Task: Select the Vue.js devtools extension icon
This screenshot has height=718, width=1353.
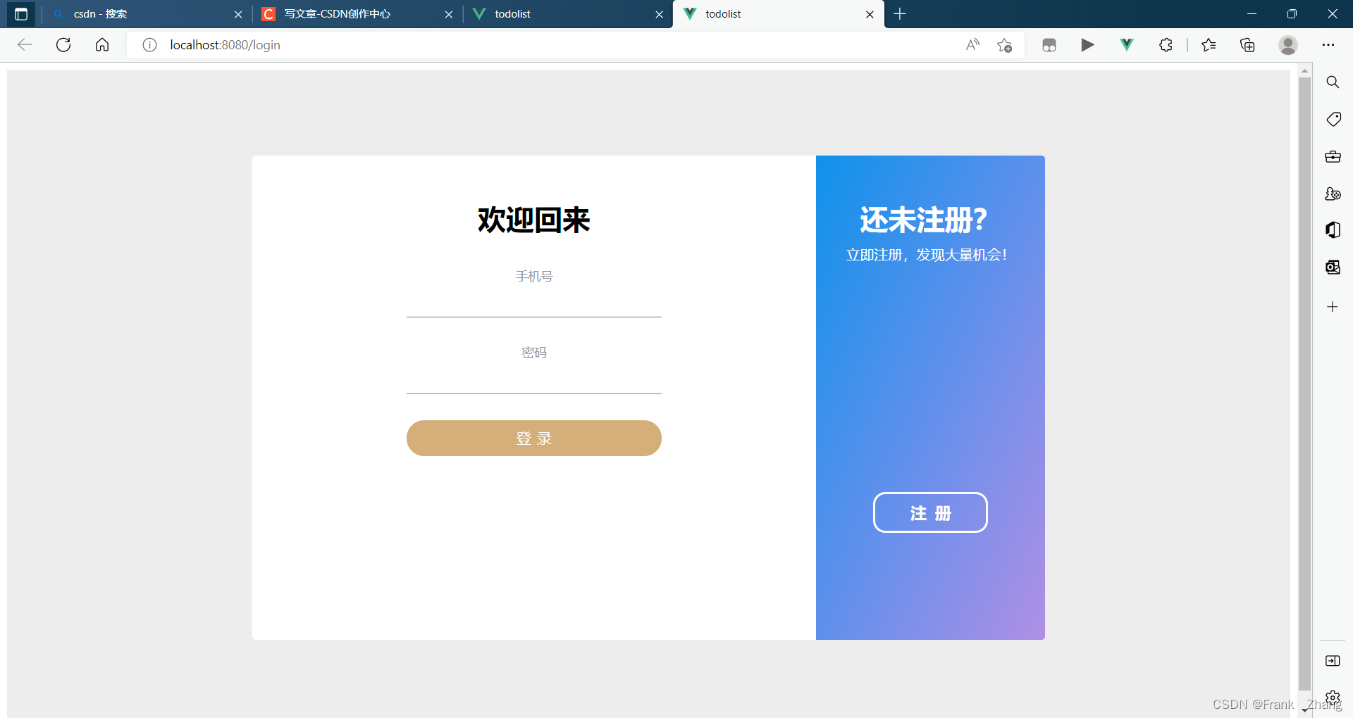Action: (1126, 44)
